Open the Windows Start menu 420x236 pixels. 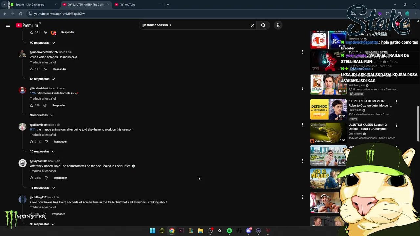coord(152,231)
